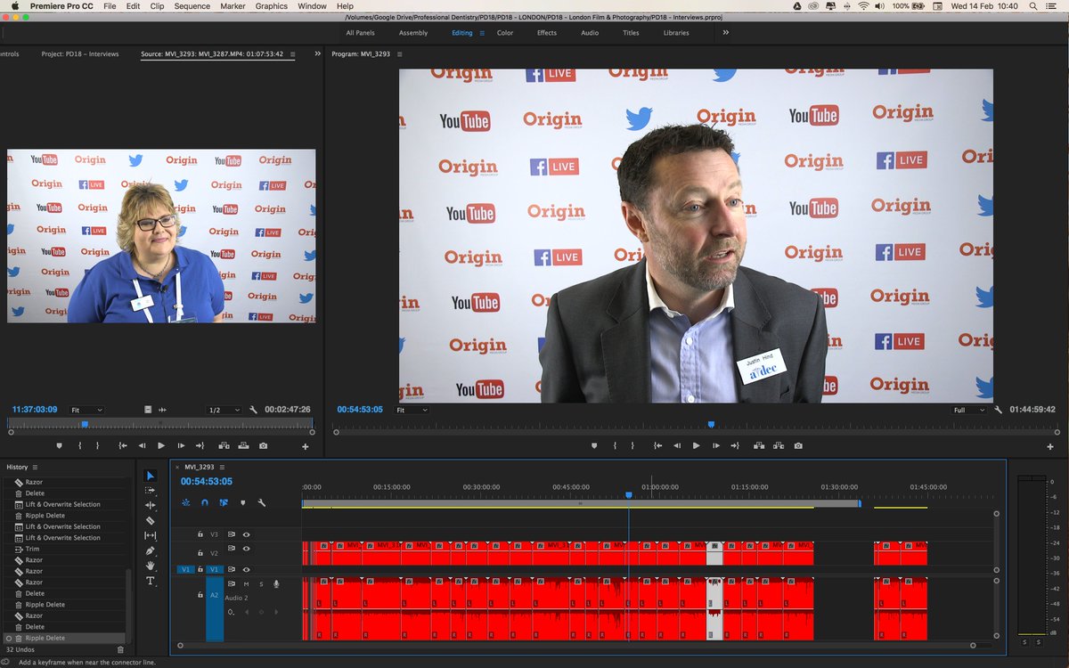Toggle Snap in the timeline

[x=205, y=502]
